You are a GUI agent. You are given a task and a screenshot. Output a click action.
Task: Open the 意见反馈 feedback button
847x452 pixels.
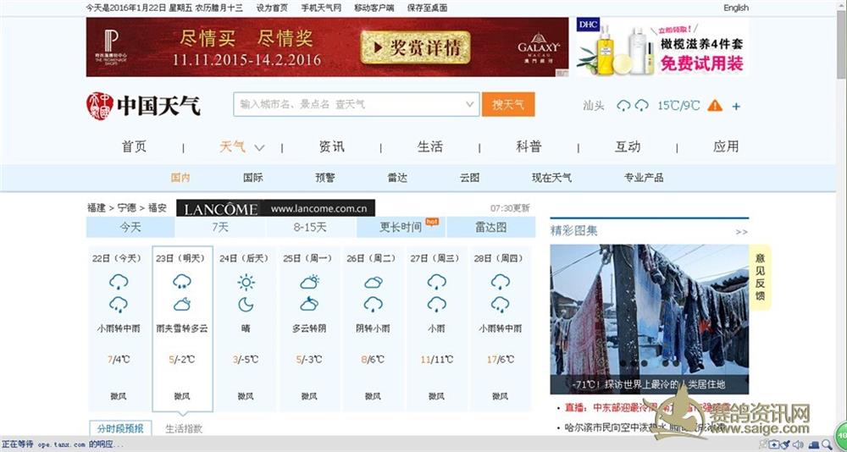[x=760, y=278]
